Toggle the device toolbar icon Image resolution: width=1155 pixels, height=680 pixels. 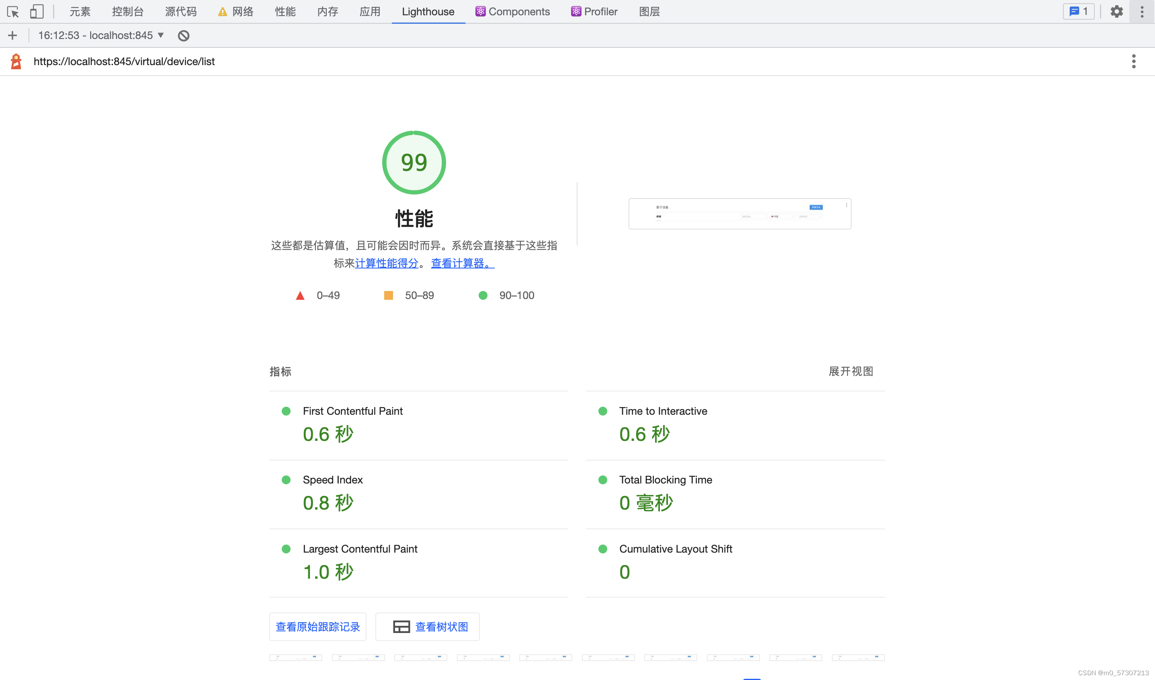(37, 12)
